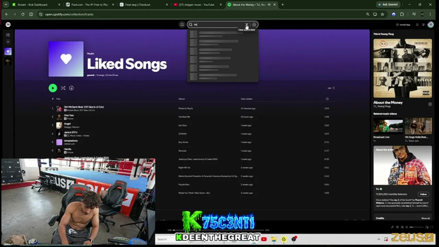Play the Liked Songs playlist
439x247 pixels.
(53, 88)
